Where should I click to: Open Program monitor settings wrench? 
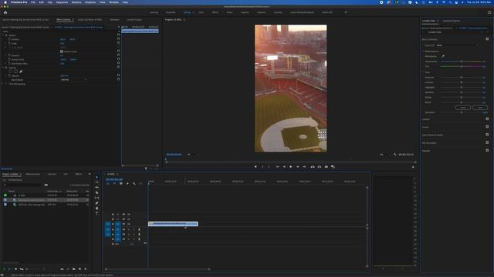coord(394,155)
